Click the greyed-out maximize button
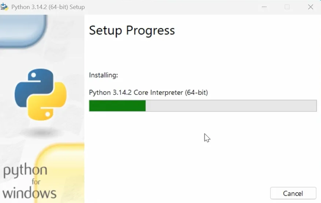321x203 pixels. (x=287, y=7)
